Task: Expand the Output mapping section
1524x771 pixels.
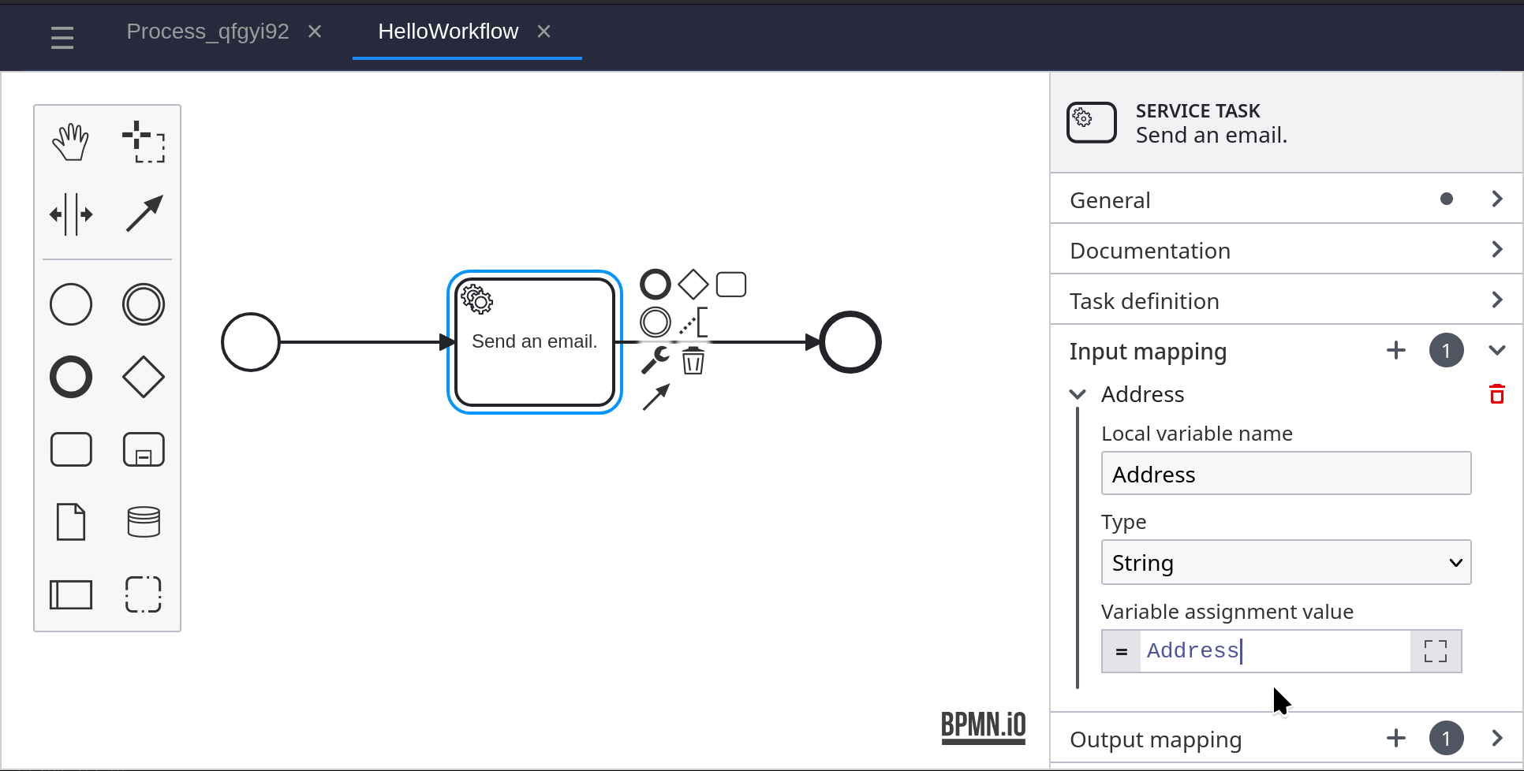Action: [1496, 739]
